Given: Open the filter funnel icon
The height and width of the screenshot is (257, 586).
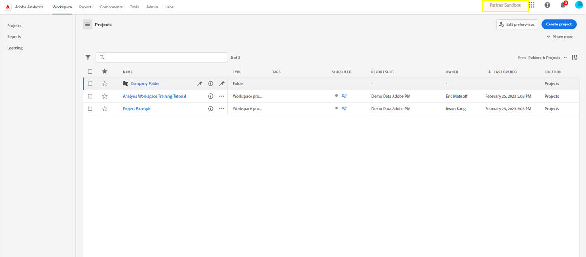Looking at the screenshot, I should 88,58.
